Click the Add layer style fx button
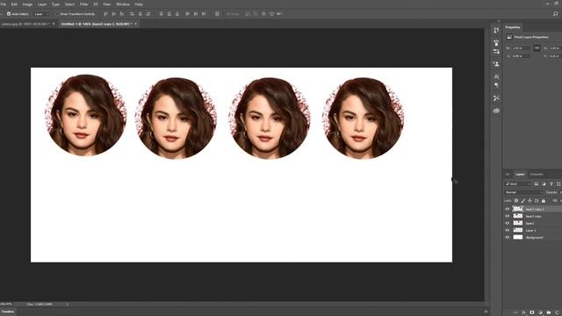Screen dimensions: 562x316 523,312
